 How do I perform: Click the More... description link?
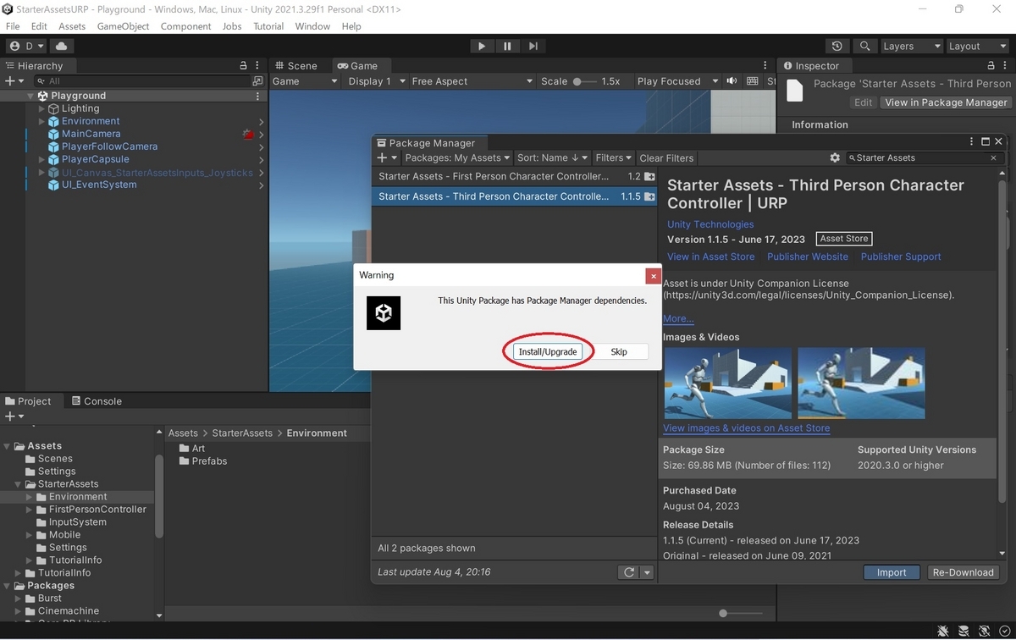[x=678, y=318]
